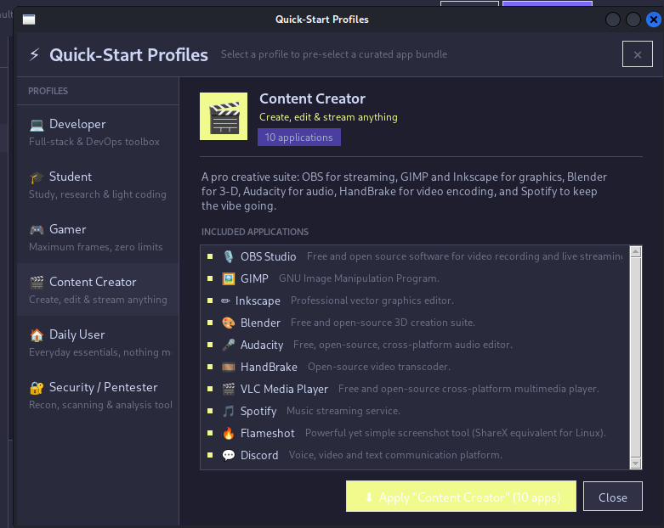Click the yellow bullet beside Discord
The width and height of the screenshot is (664, 528).
point(210,455)
